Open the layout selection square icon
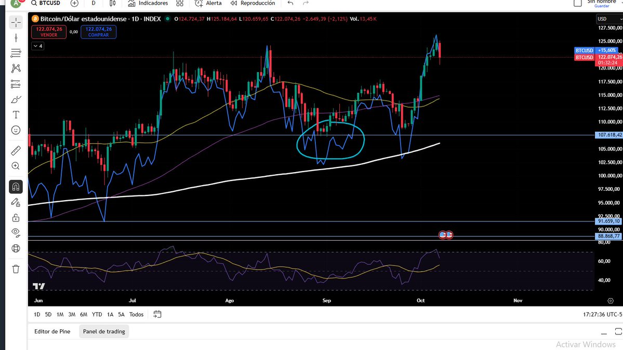This screenshot has width=623, height=350. (578, 3)
